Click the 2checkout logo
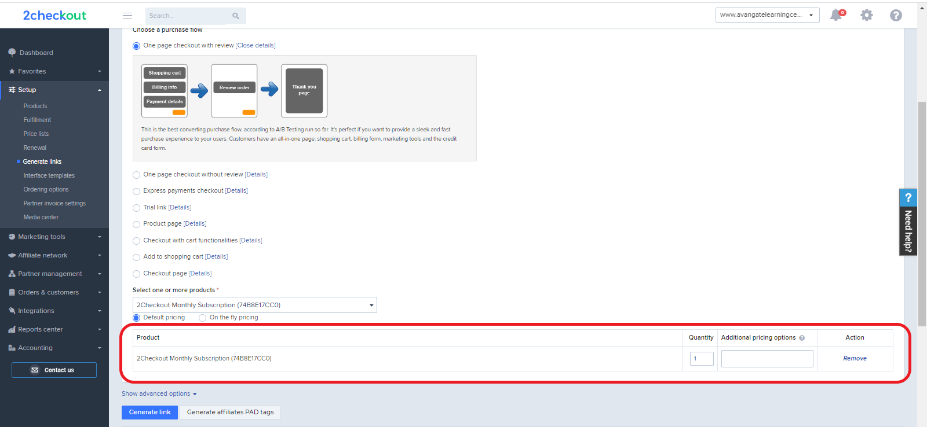Viewport: 927px width, 427px height. point(54,16)
